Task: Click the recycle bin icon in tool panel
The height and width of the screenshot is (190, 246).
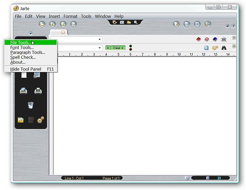Action: coord(31,105)
